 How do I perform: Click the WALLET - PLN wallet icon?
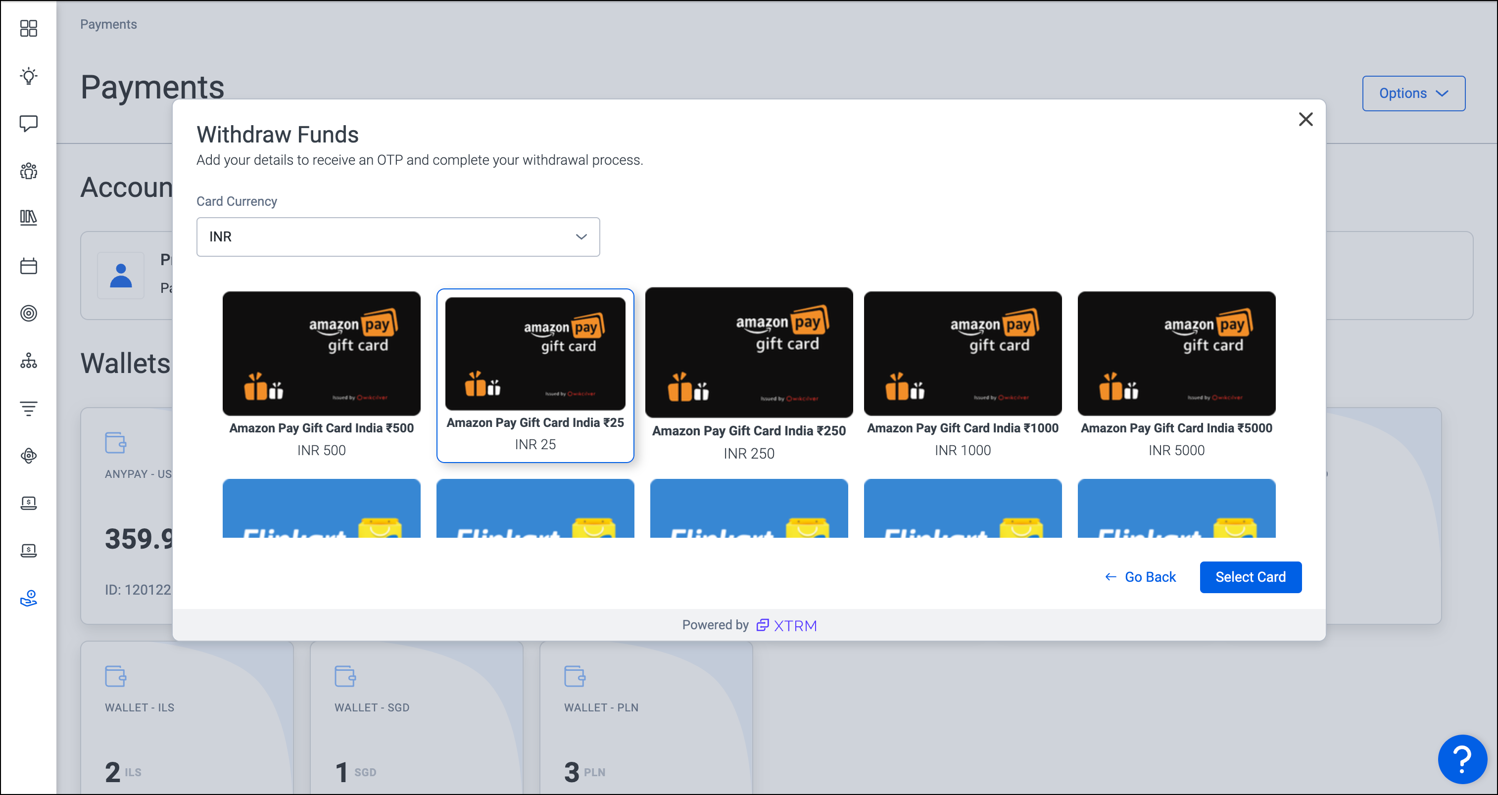pos(575,676)
